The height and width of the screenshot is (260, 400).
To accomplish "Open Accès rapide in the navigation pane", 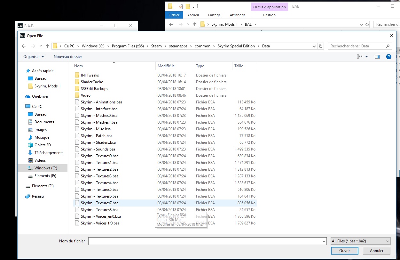I will point(43,71).
